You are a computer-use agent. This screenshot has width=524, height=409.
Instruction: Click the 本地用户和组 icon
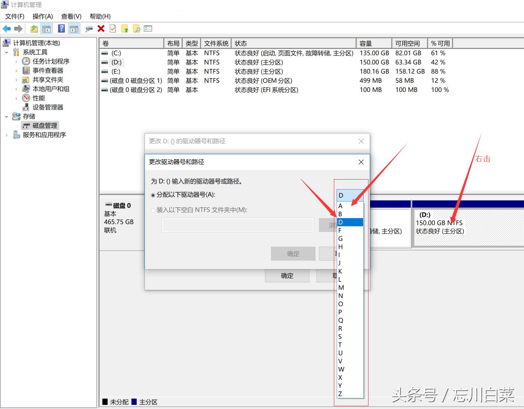tap(26, 89)
